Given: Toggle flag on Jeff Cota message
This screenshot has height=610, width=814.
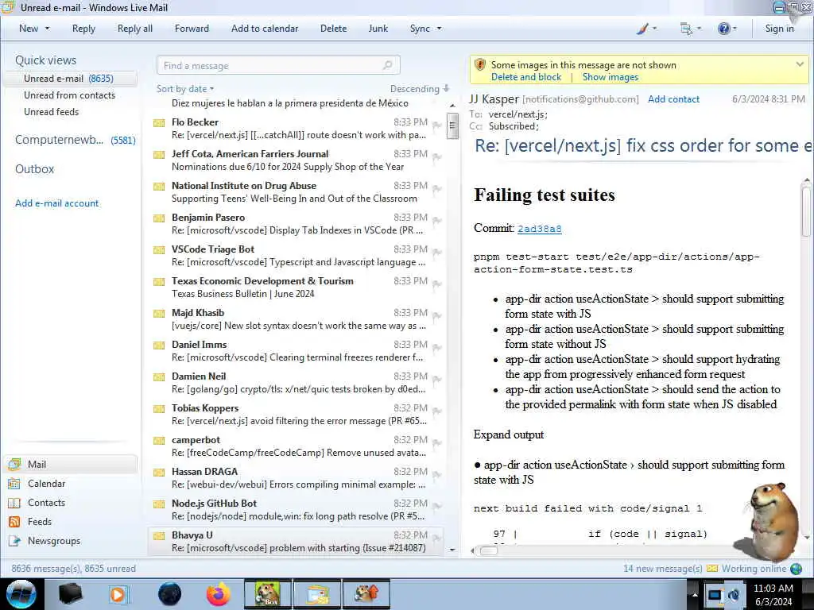Looking at the screenshot, I should point(437,156).
